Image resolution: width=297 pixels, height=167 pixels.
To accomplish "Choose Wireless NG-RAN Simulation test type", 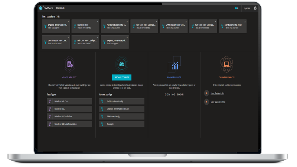I will 69,124.
